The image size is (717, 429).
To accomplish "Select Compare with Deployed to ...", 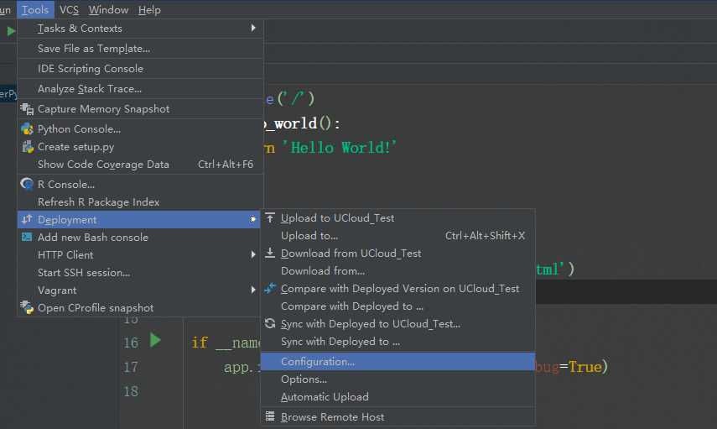I will tap(397, 306).
